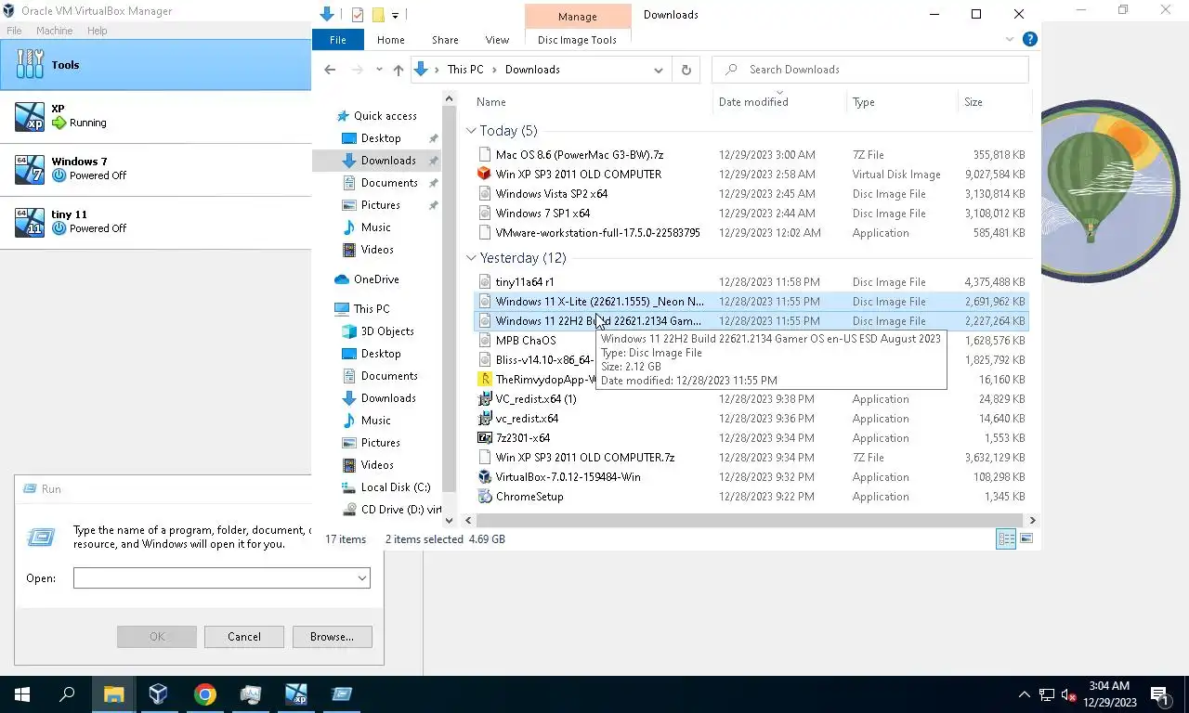Click Cancel in Run dialog

click(x=244, y=637)
